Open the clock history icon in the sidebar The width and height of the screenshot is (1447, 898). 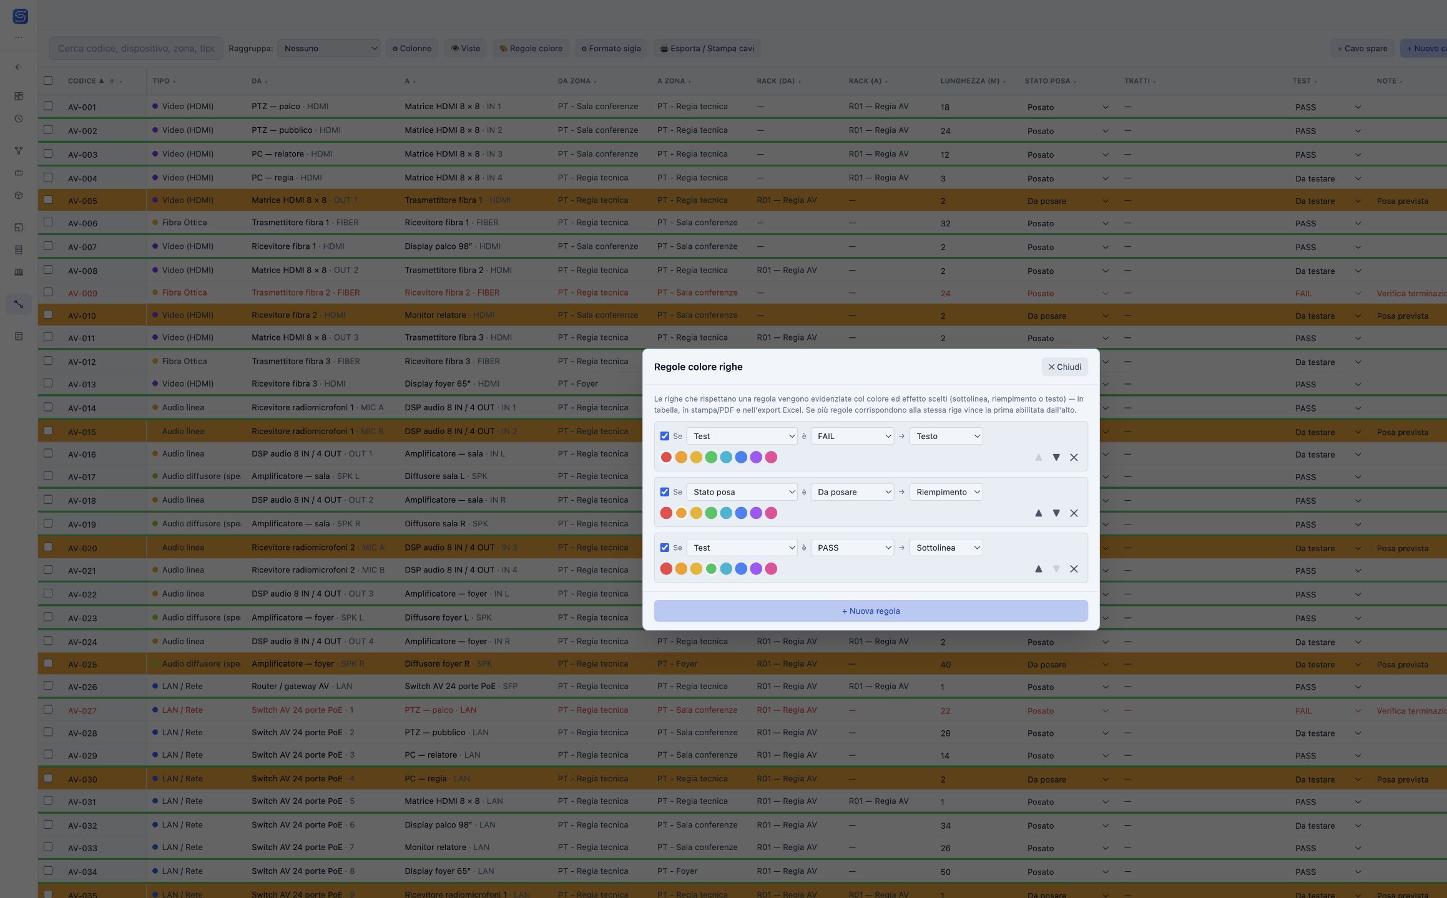[19, 118]
